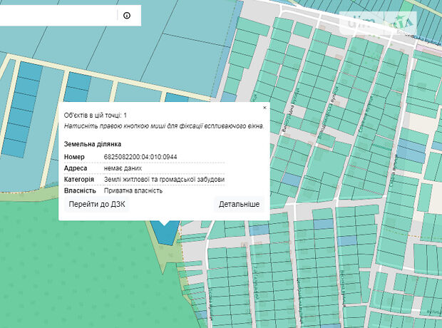Click the DIM.RIA watermark logo
The height and width of the screenshot is (328, 442).
[x=378, y=23]
